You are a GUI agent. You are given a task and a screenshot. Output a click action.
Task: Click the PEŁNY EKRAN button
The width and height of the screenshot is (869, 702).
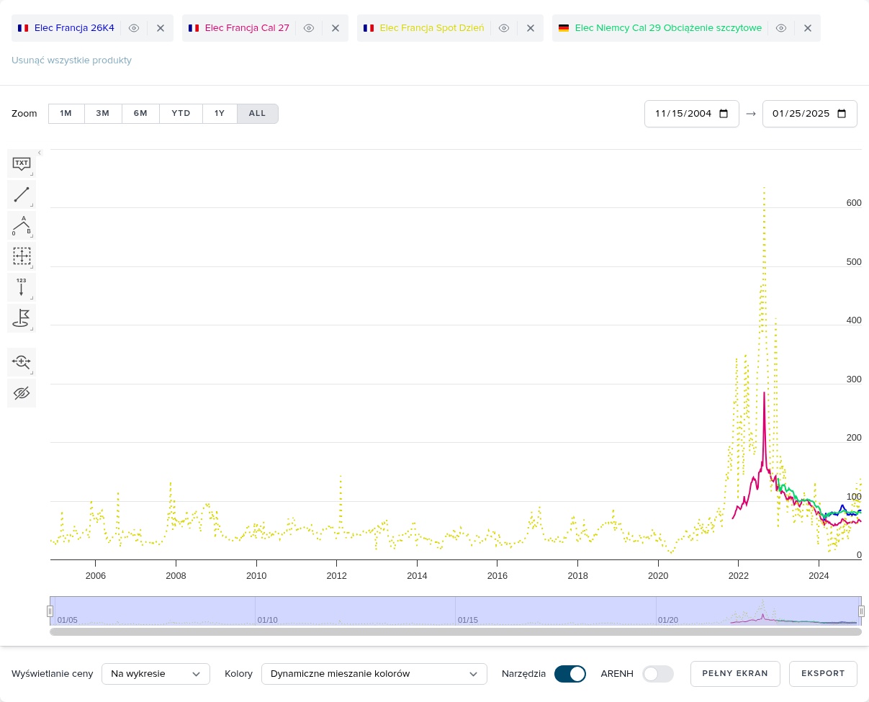[x=735, y=674]
